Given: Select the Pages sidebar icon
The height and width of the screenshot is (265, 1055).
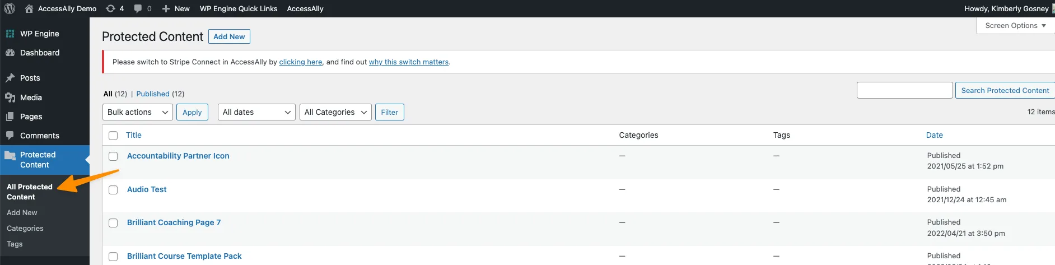Looking at the screenshot, I should 10,117.
